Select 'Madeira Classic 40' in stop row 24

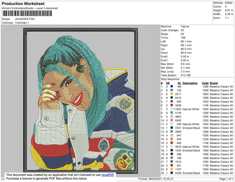point(221,173)
